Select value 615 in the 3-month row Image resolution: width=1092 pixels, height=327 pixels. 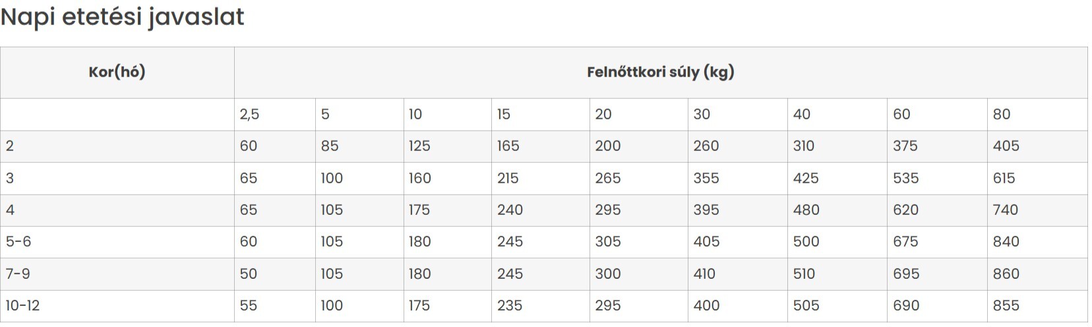click(x=1004, y=179)
